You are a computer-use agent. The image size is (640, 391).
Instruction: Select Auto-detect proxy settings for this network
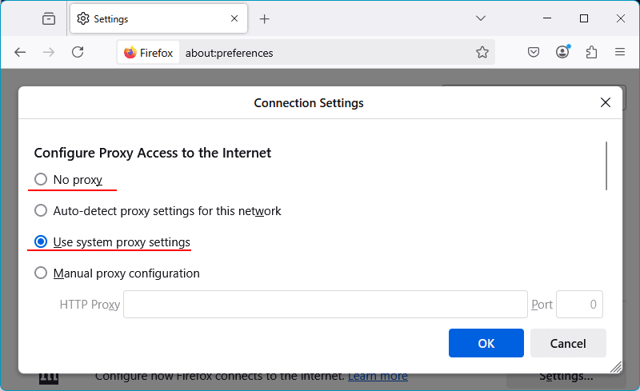[41, 211]
